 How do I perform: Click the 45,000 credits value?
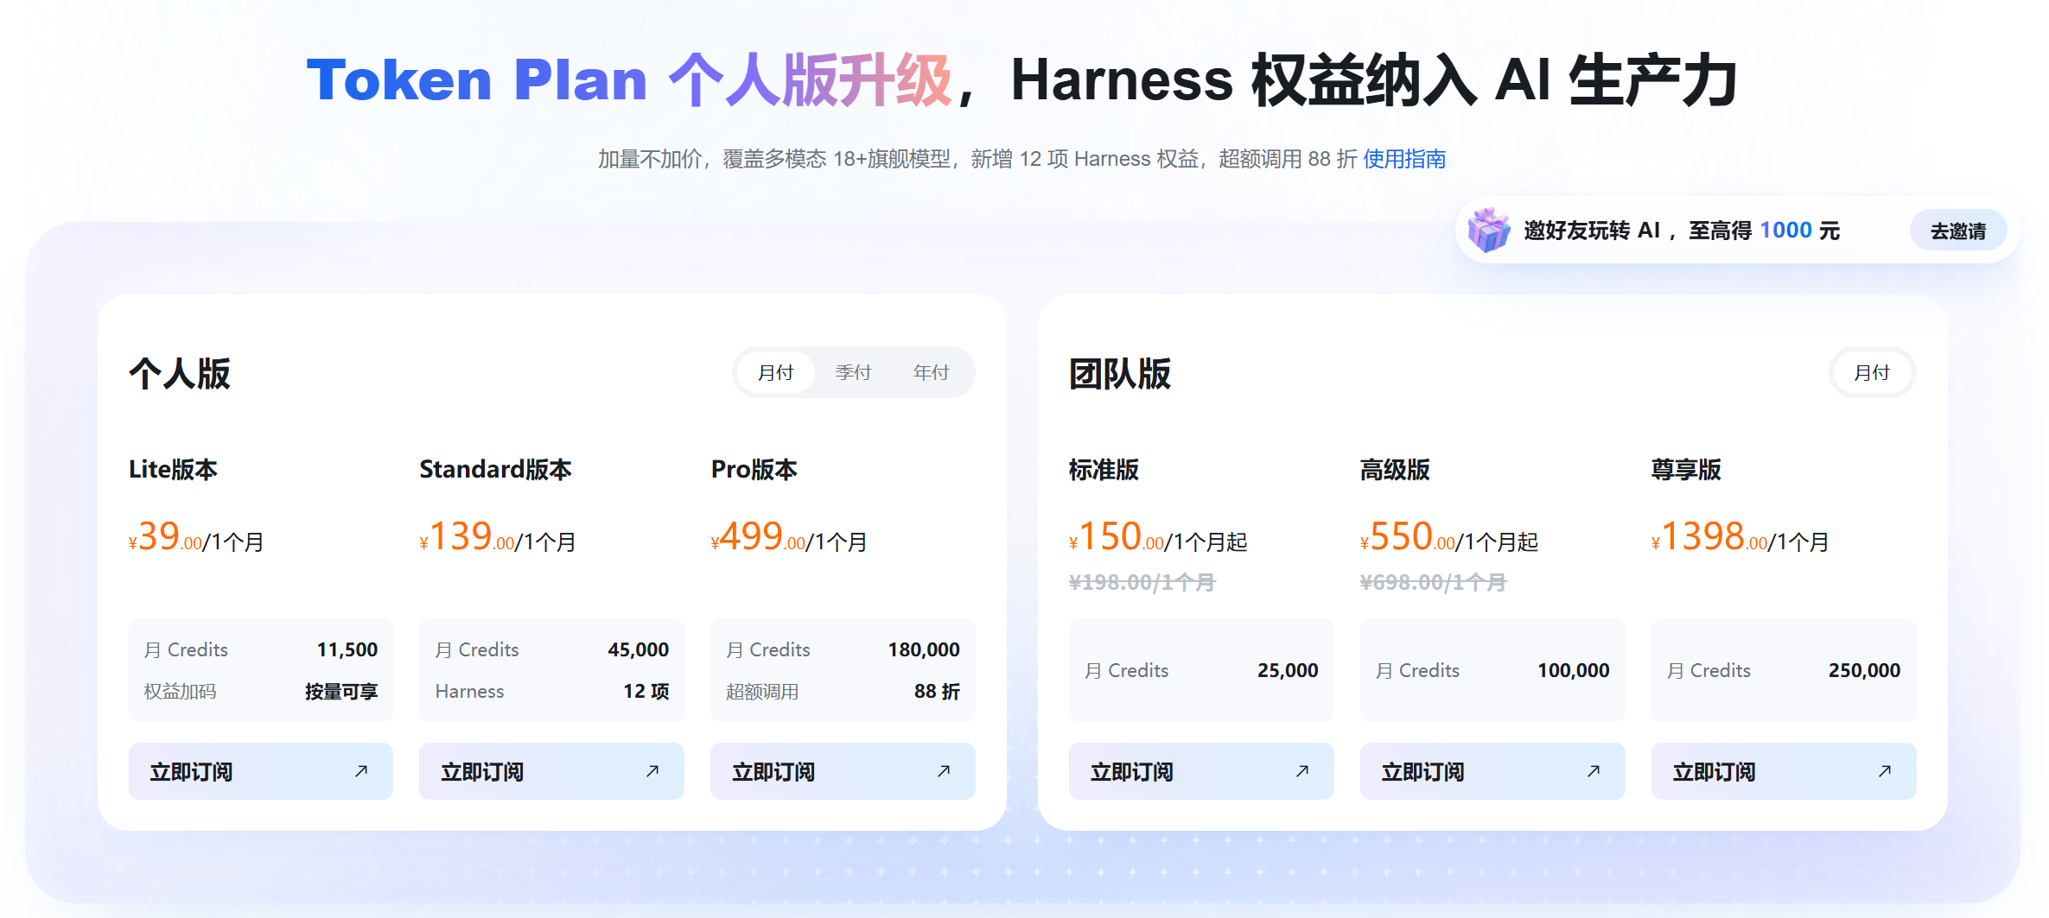[638, 649]
